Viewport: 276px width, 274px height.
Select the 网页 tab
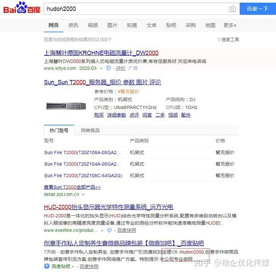[53, 25]
